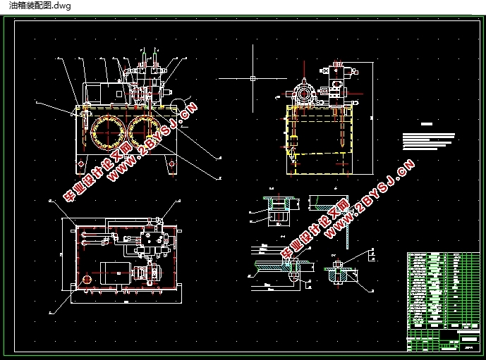Select the motor rectangle in top view
The image size is (486, 360).
pyautogui.click(x=115, y=273)
